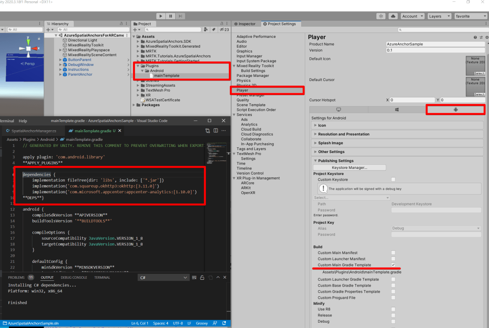Open the Layers dropdown

point(439,16)
